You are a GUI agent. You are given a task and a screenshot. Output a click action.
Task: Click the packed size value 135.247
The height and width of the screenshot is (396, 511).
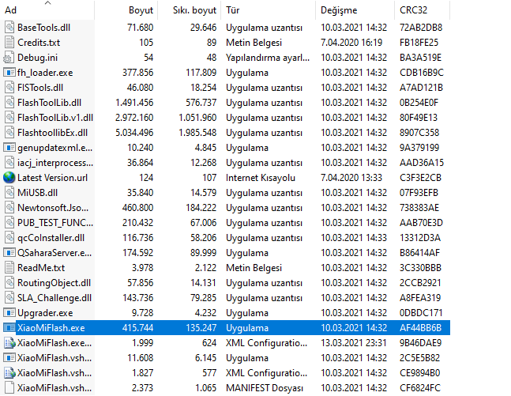(x=201, y=328)
